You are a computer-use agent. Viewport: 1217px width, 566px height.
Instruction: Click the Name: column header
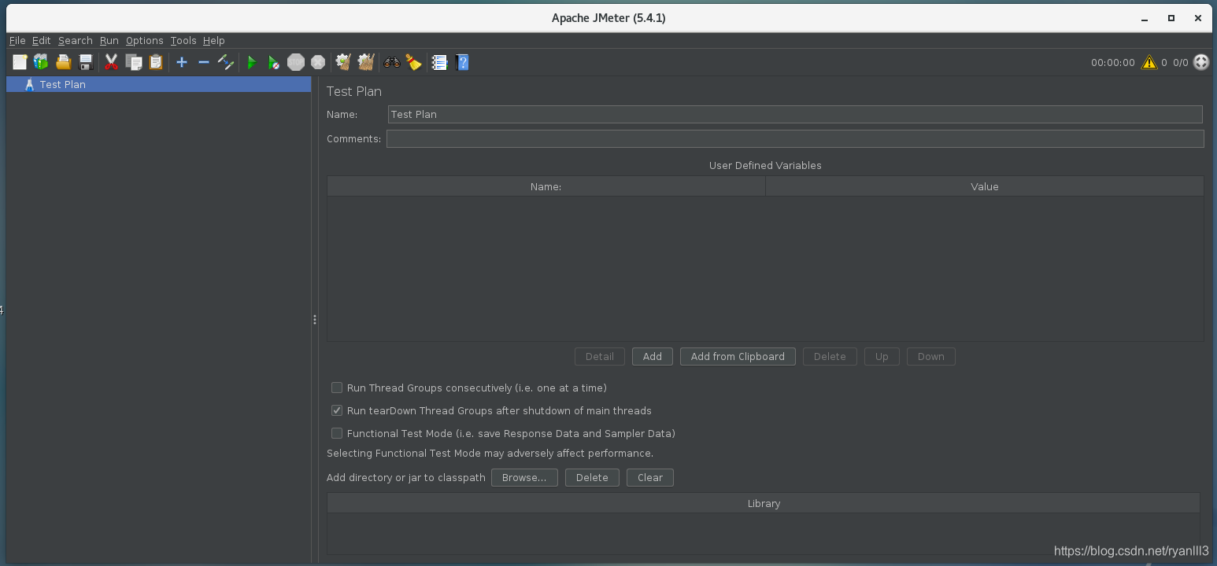point(546,186)
